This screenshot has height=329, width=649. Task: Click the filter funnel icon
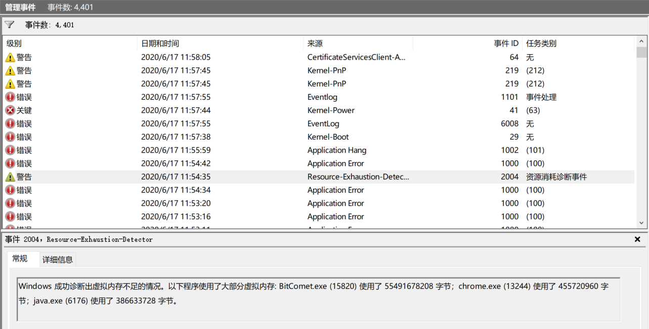[10, 24]
